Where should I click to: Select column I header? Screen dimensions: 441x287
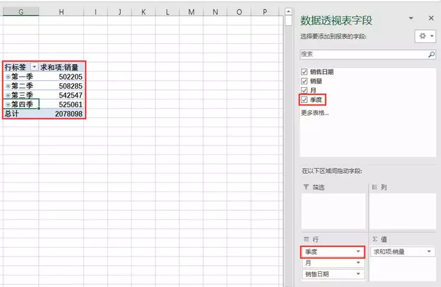(x=96, y=12)
